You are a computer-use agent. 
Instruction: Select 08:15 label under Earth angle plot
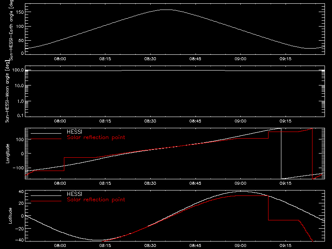(105, 59)
